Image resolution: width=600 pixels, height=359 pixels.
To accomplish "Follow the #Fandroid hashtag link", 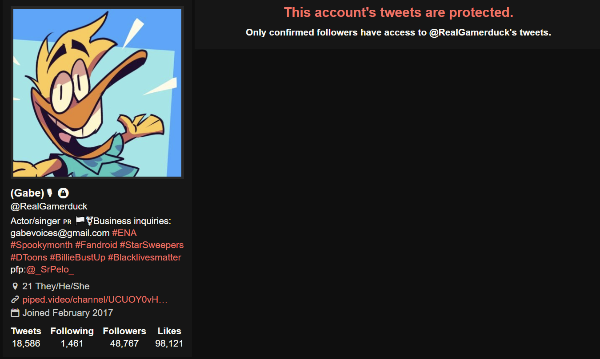I will point(96,245).
